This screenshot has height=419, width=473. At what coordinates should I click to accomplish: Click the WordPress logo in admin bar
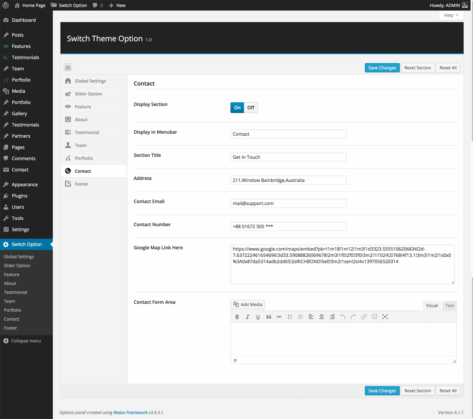(x=6, y=5)
